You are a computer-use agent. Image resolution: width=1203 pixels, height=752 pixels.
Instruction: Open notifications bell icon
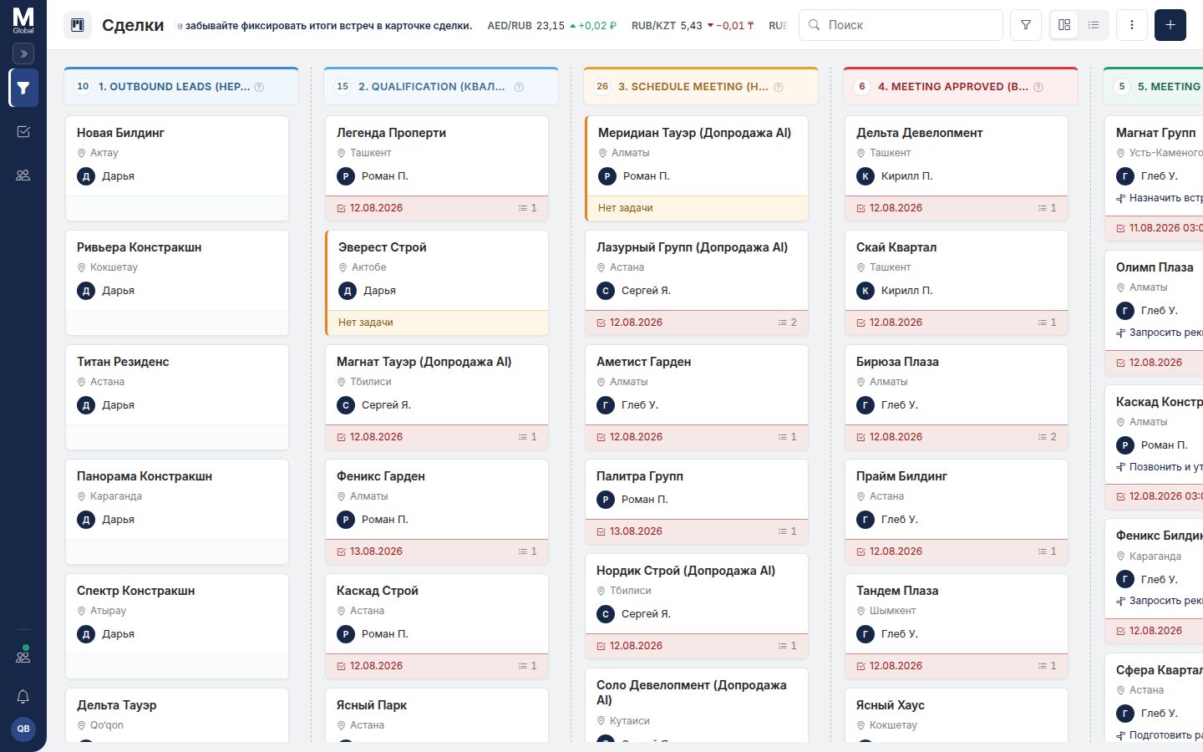tap(23, 696)
